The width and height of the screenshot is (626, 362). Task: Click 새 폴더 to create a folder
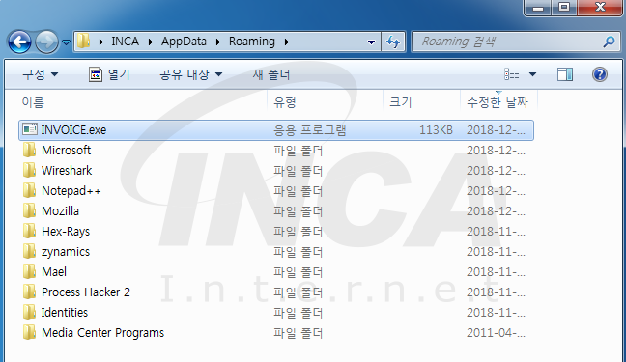pos(271,74)
